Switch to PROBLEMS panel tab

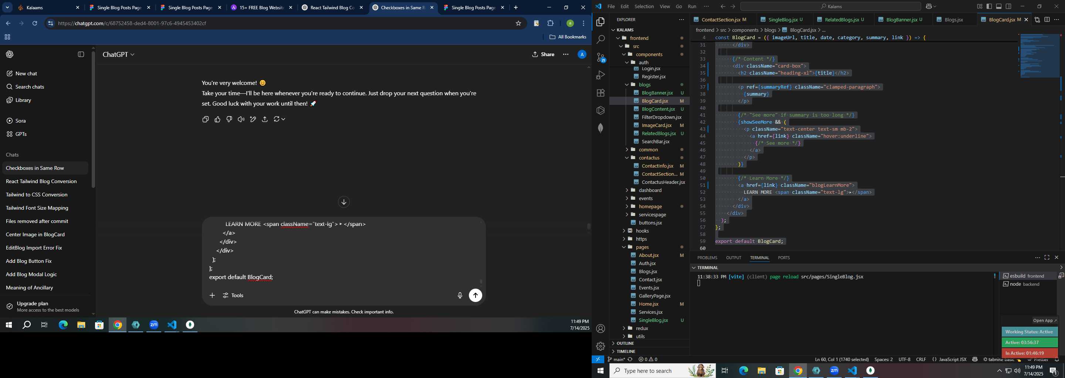(707, 258)
